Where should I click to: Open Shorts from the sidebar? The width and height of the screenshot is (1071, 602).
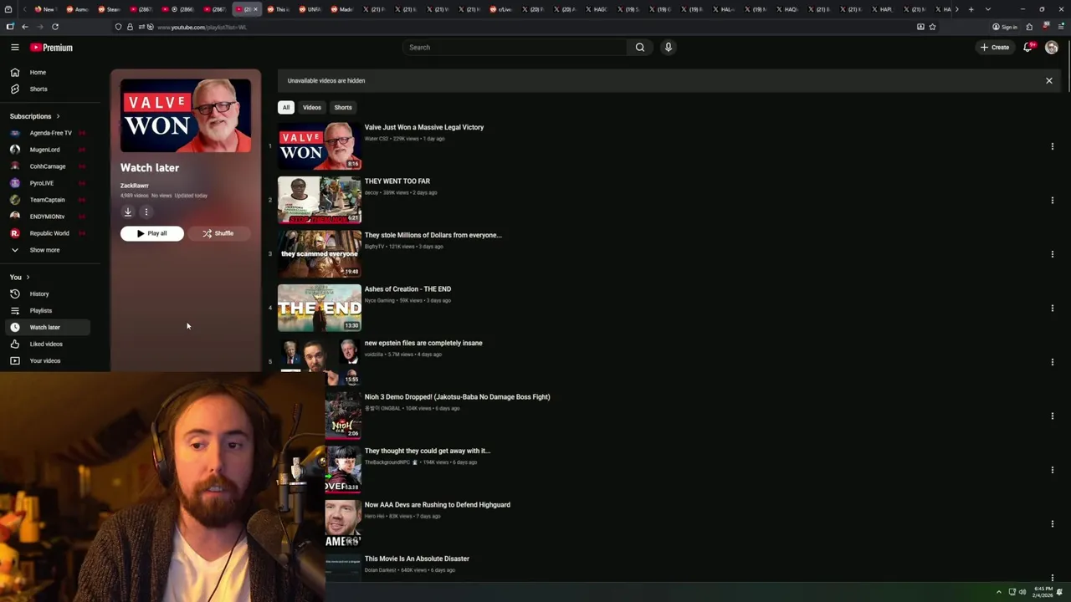click(46, 89)
